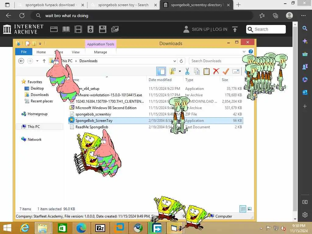
Task: Select ReadMe SpongeBob text file
Action: [92, 127]
